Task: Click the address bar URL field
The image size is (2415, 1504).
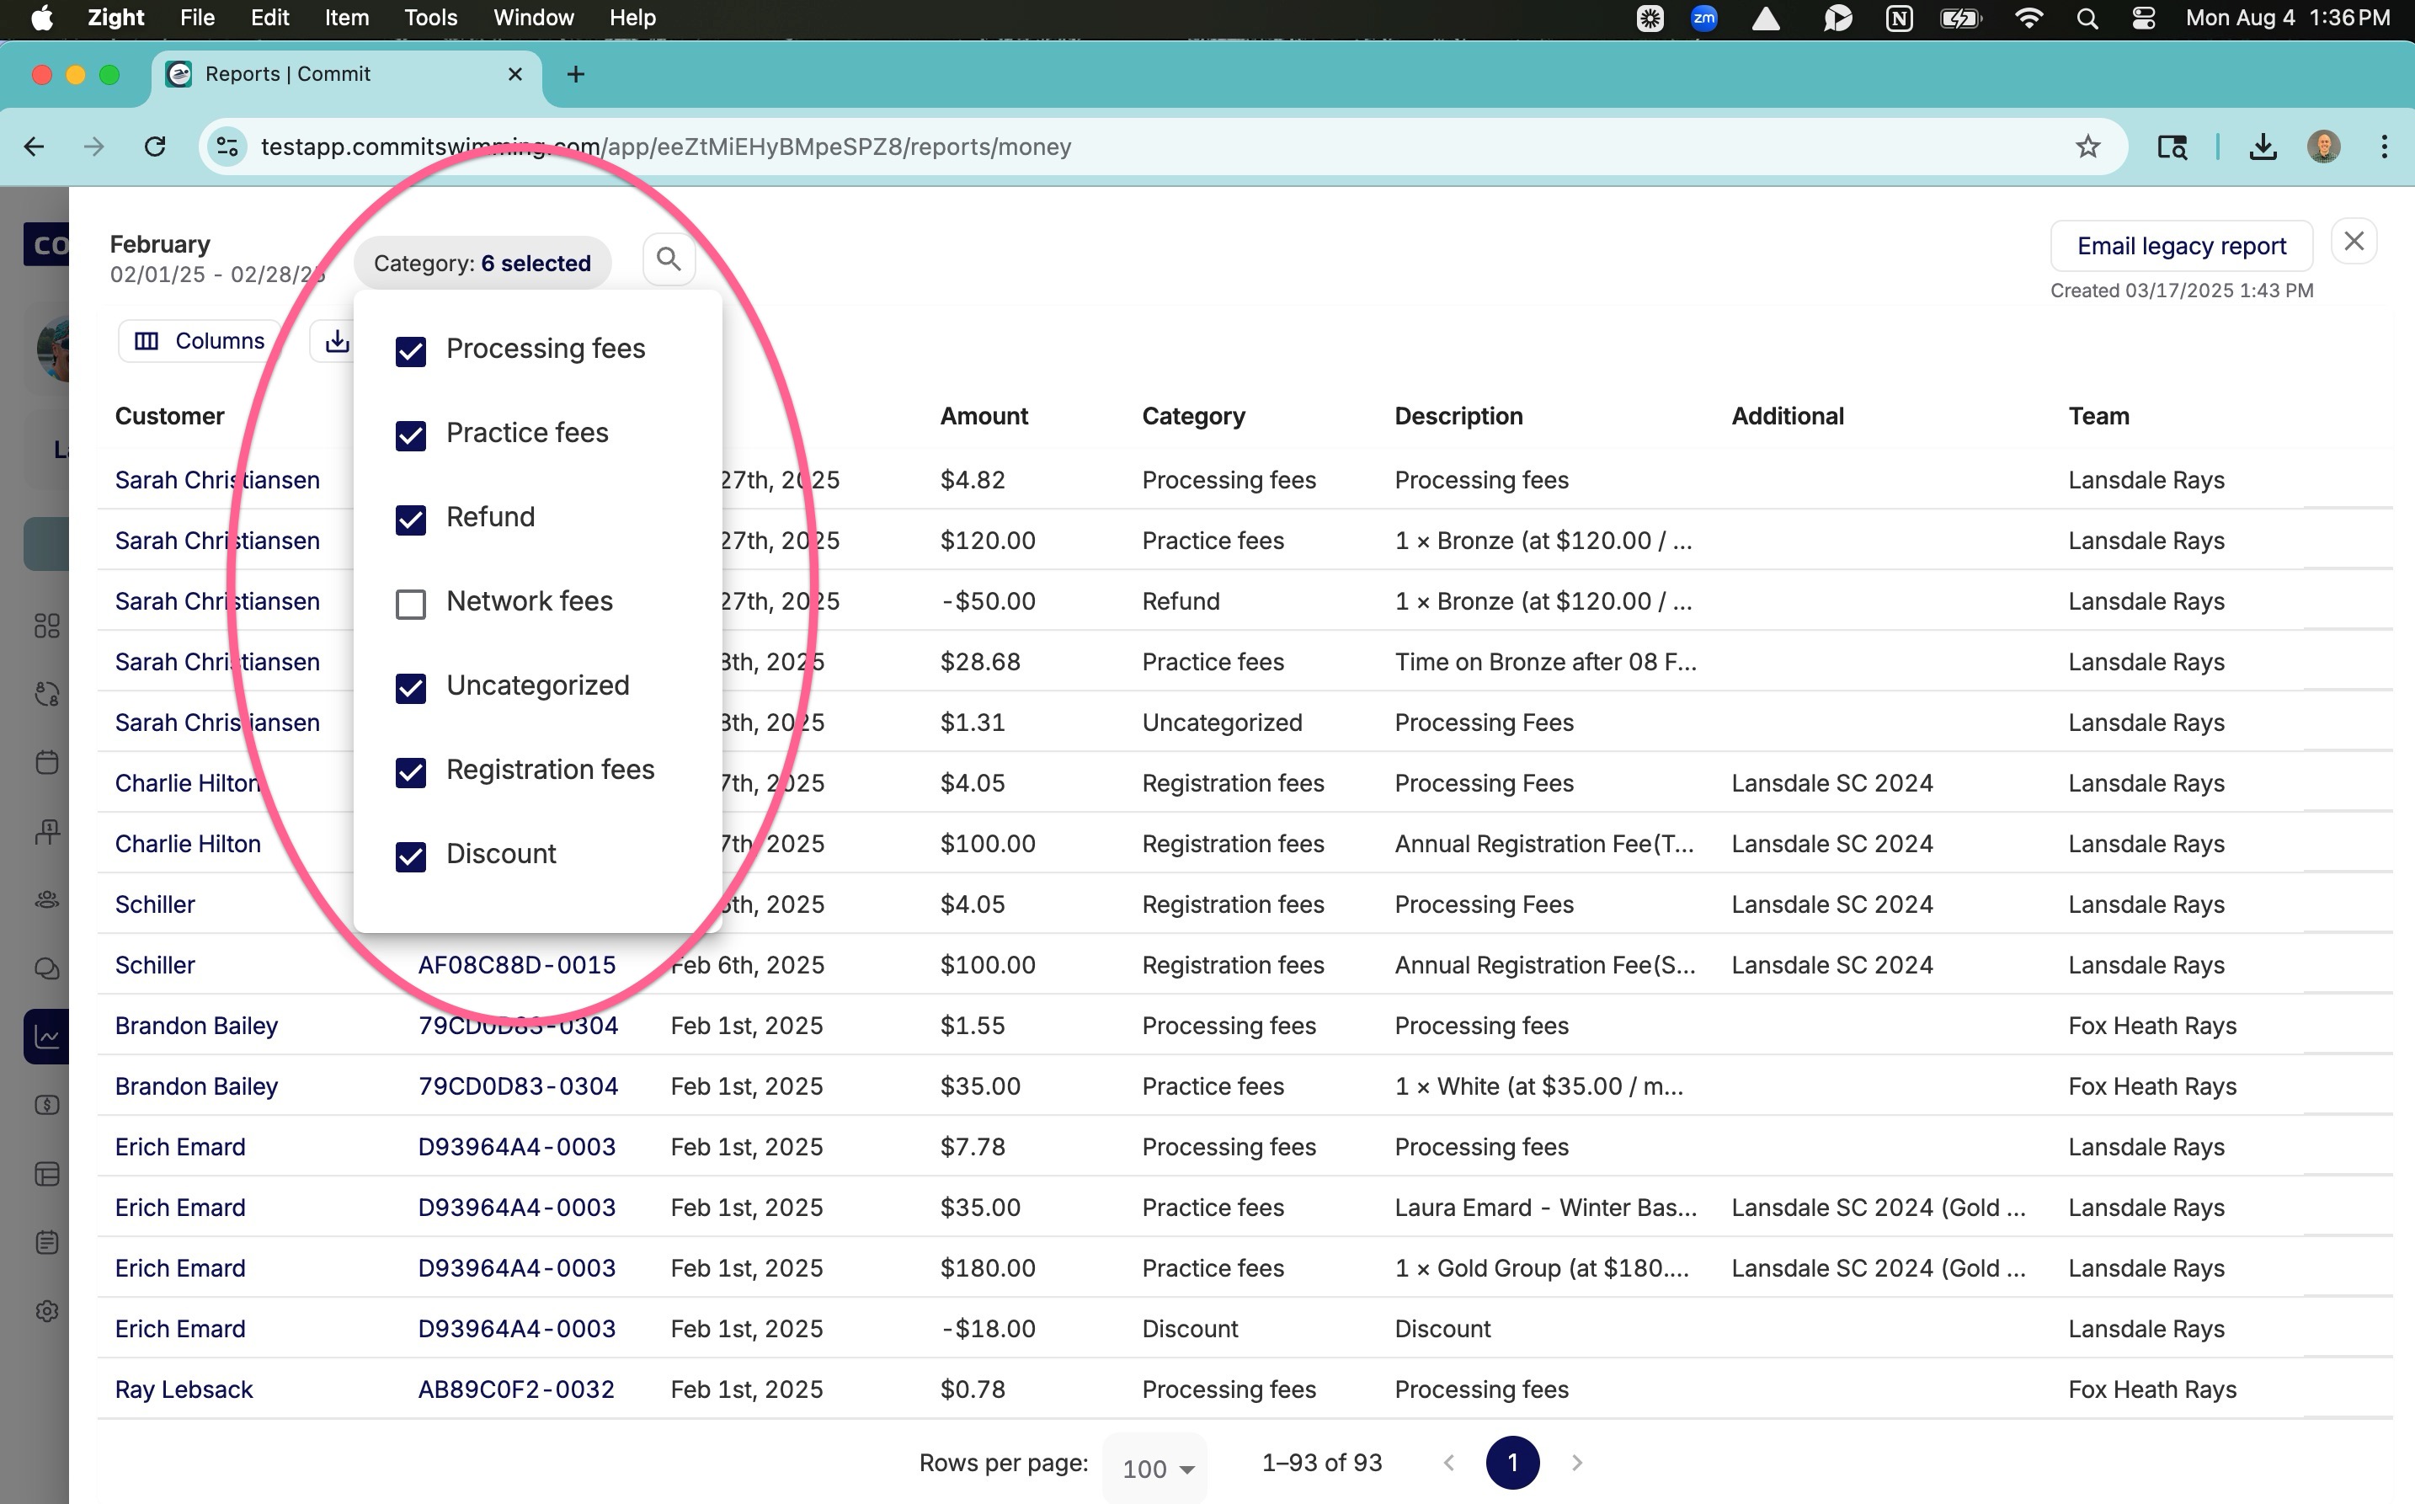Action: [x=1162, y=147]
